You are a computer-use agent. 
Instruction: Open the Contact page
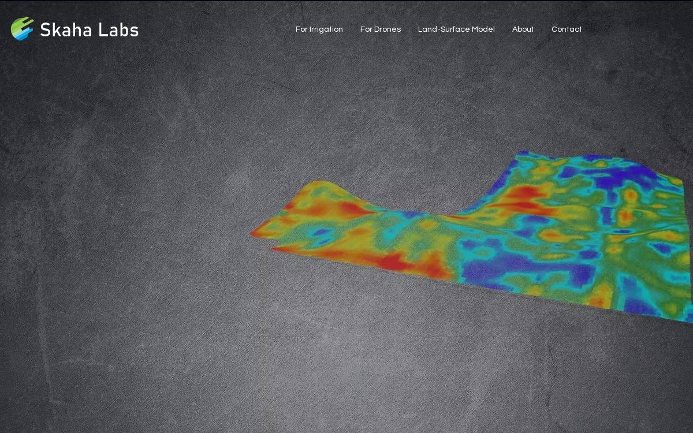tap(567, 29)
